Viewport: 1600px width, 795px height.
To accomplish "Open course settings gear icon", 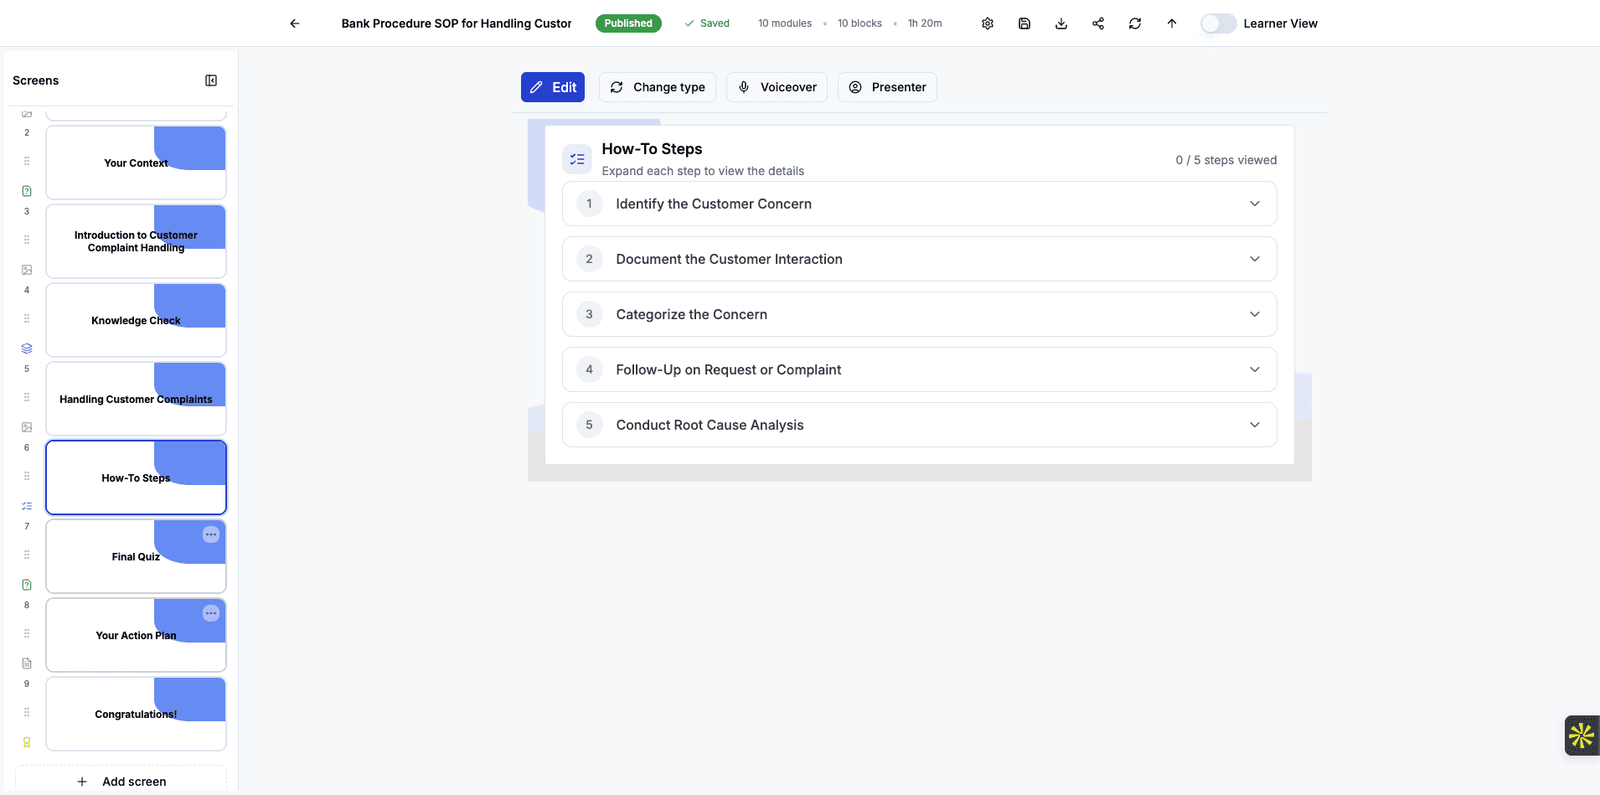I will point(988,23).
